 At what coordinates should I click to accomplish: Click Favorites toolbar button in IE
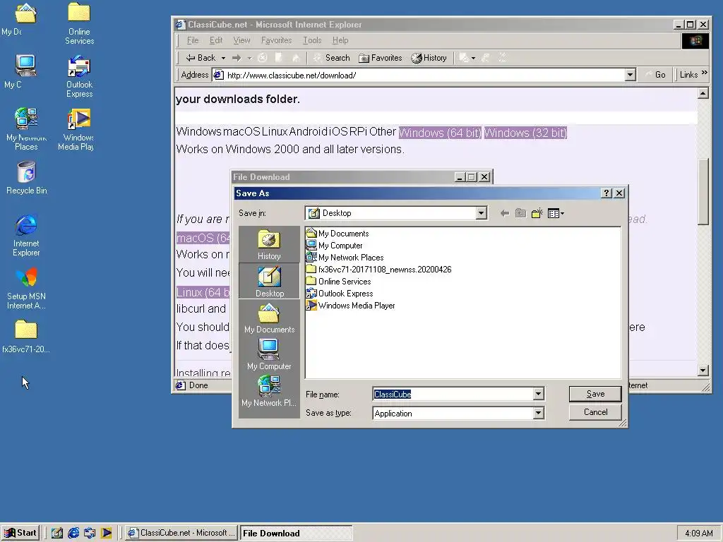coord(381,58)
